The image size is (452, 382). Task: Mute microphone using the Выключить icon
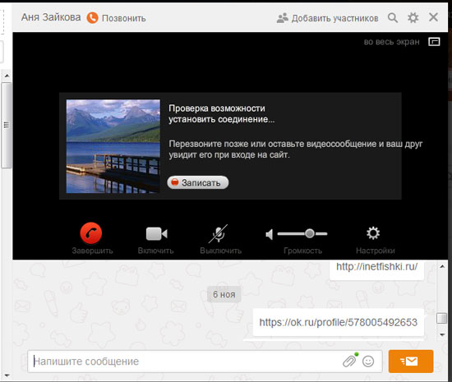click(x=219, y=233)
